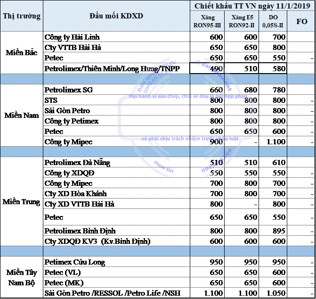The width and height of the screenshot is (316, 299).
Task: Select the 'Thị trường' header cell
Action: [22, 16]
